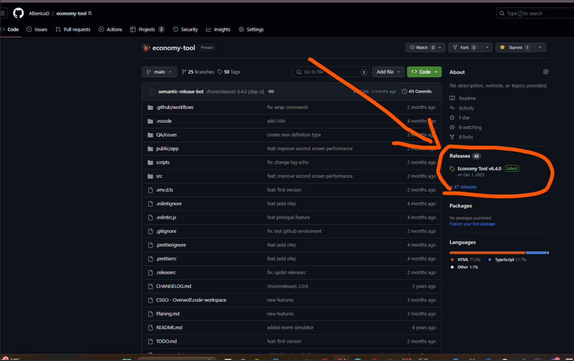Click the README.md file icon
Screen dimensions: 574x361
(150, 327)
